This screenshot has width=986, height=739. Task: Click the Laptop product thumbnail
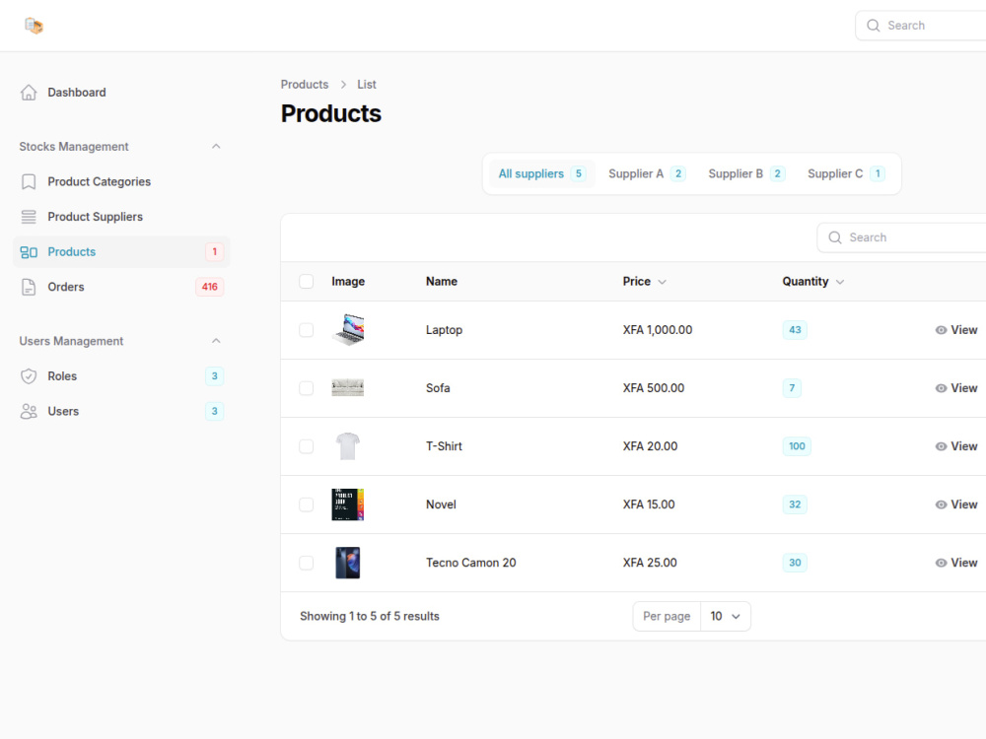[x=348, y=330]
